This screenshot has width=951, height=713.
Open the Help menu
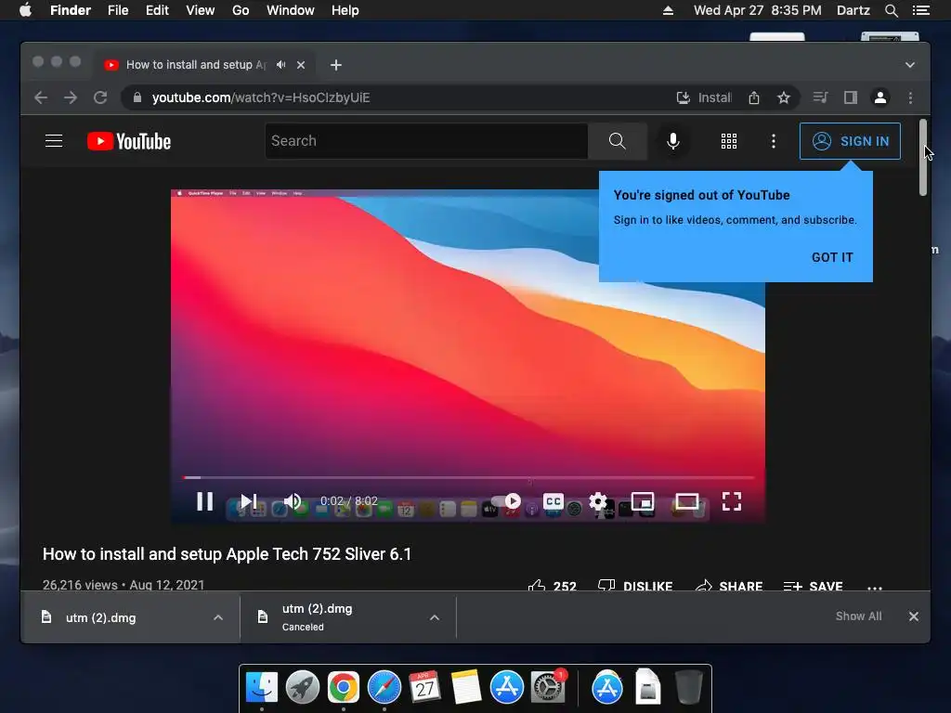pos(345,10)
